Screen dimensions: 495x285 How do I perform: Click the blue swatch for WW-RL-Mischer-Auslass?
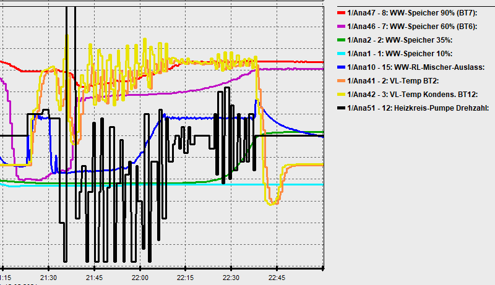(340, 67)
